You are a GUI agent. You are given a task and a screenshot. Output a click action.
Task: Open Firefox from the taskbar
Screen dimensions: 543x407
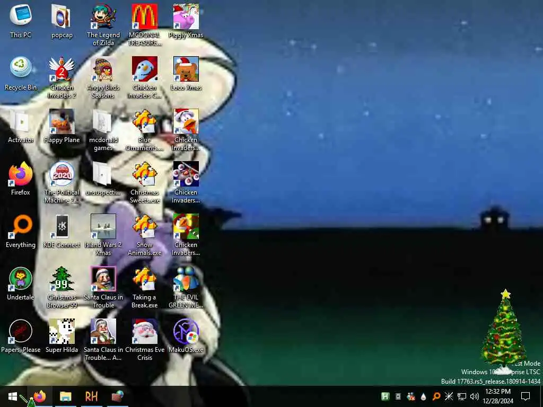(39, 396)
